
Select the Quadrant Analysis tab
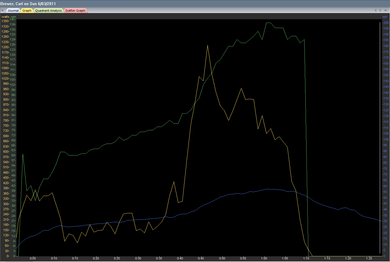click(48, 10)
